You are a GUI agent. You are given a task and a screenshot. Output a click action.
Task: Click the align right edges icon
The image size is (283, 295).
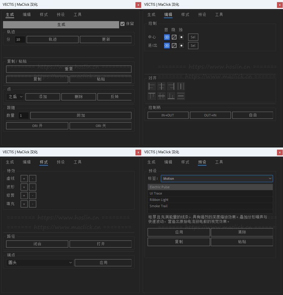pos(171,87)
